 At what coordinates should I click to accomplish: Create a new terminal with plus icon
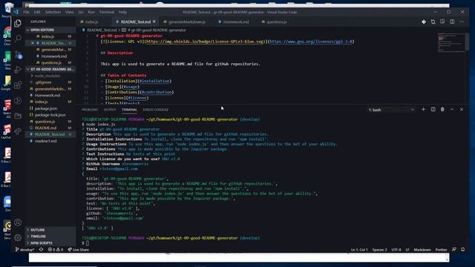pos(423,109)
